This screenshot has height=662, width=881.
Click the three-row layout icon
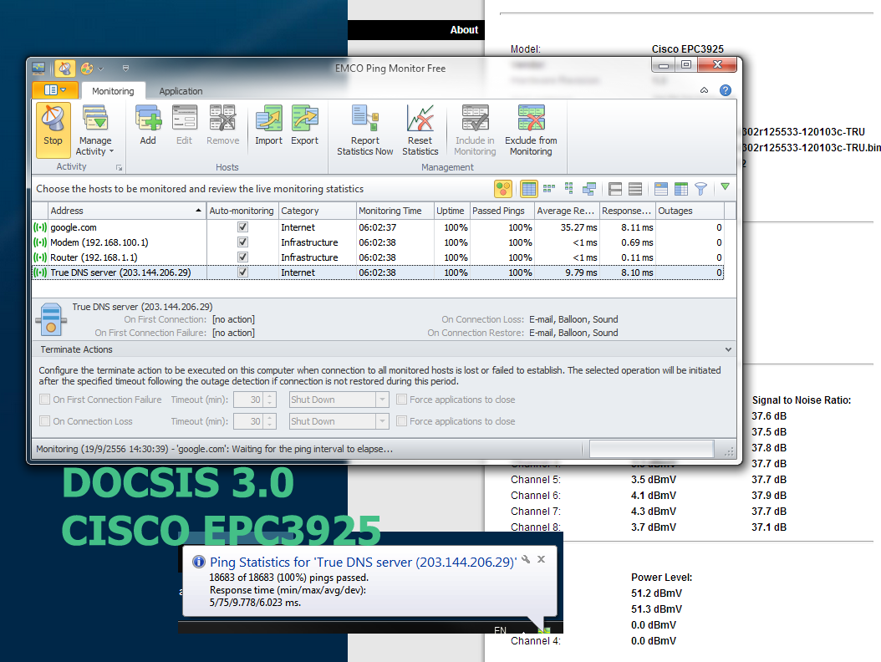click(635, 189)
